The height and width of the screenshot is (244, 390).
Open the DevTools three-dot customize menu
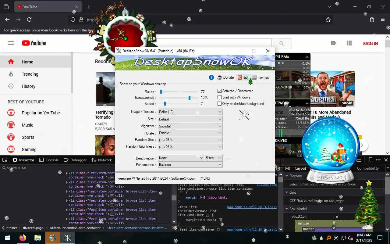coord(378,160)
